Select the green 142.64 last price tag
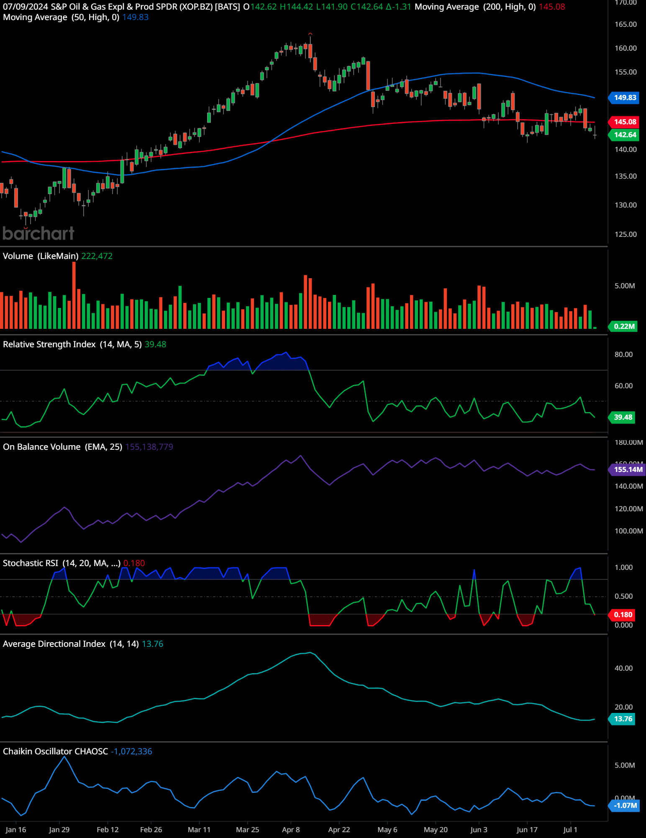This screenshot has width=646, height=838. [624, 135]
